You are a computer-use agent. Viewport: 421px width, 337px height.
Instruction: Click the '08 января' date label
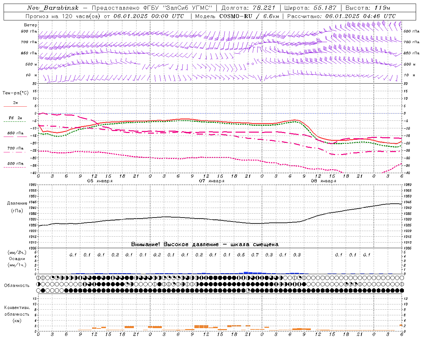pyautogui.click(x=324, y=181)
